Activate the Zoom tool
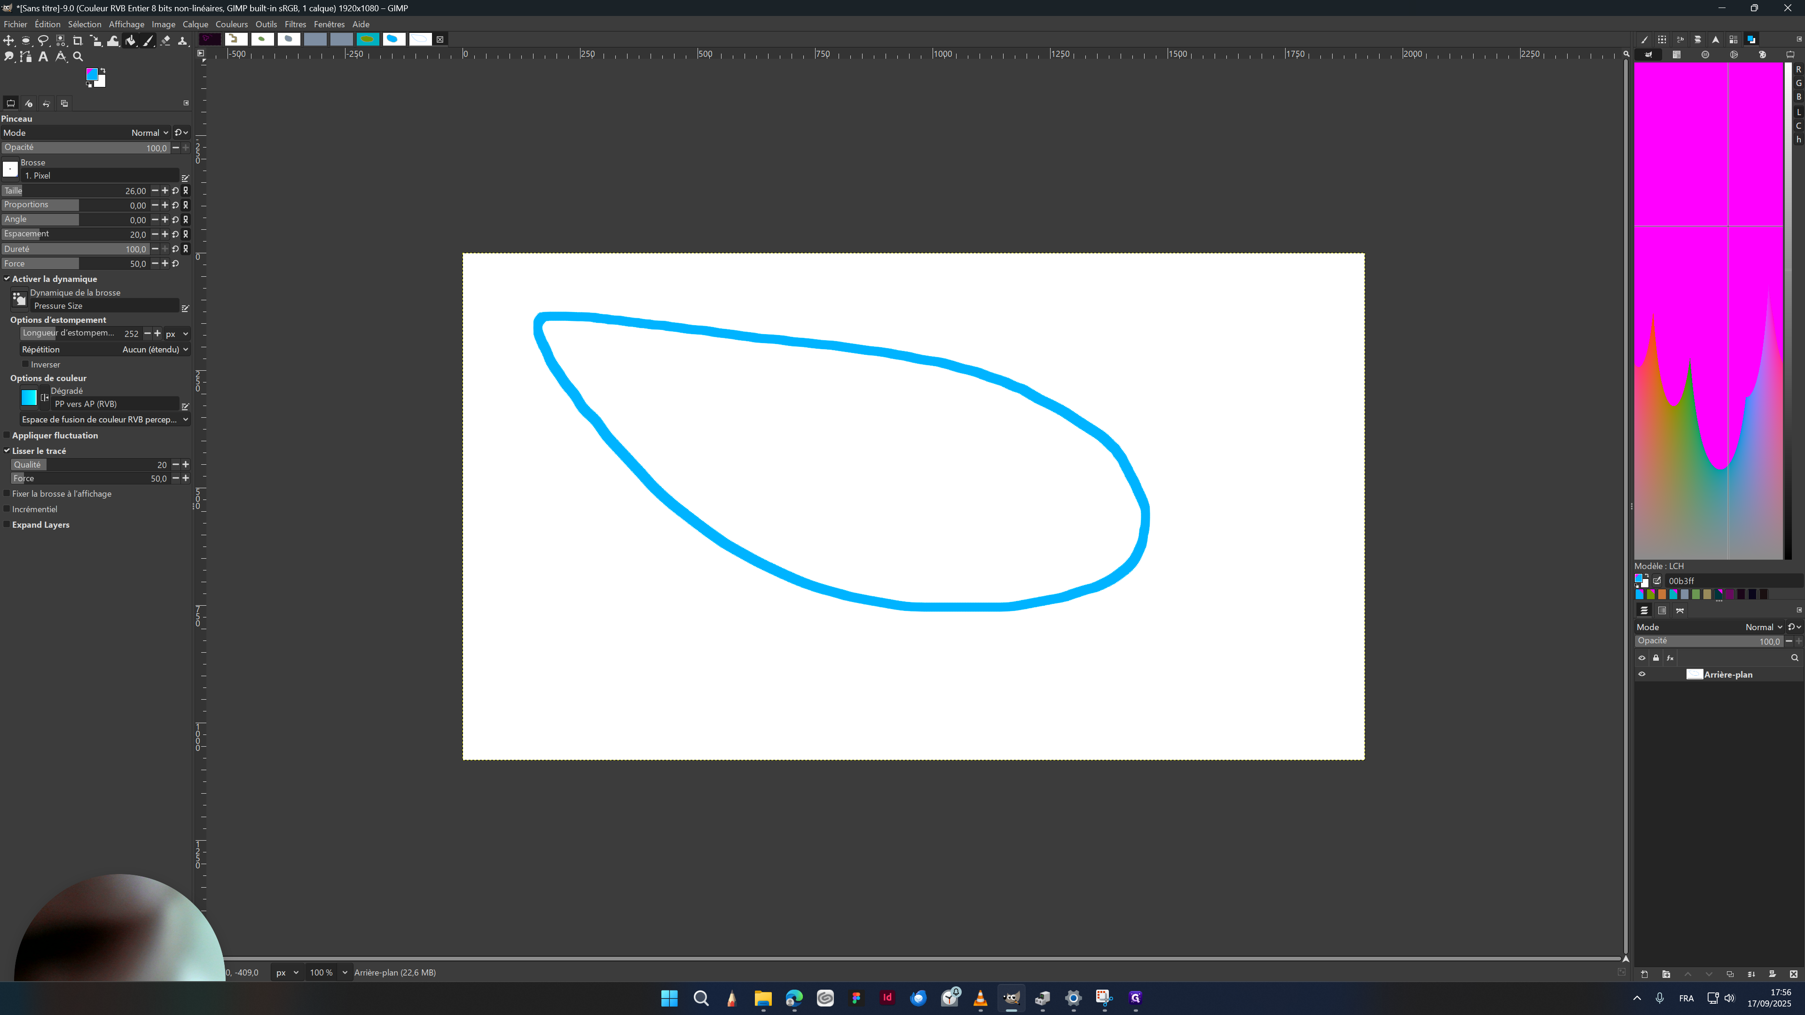This screenshot has width=1805, height=1015. 78,57
